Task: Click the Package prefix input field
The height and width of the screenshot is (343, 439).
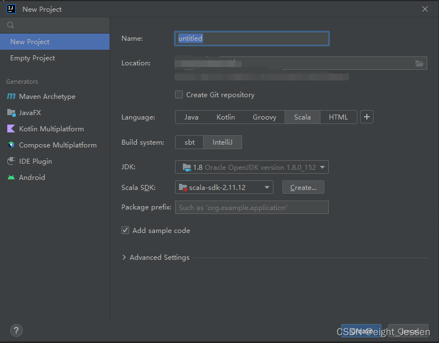Action: [x=252, y=207]
